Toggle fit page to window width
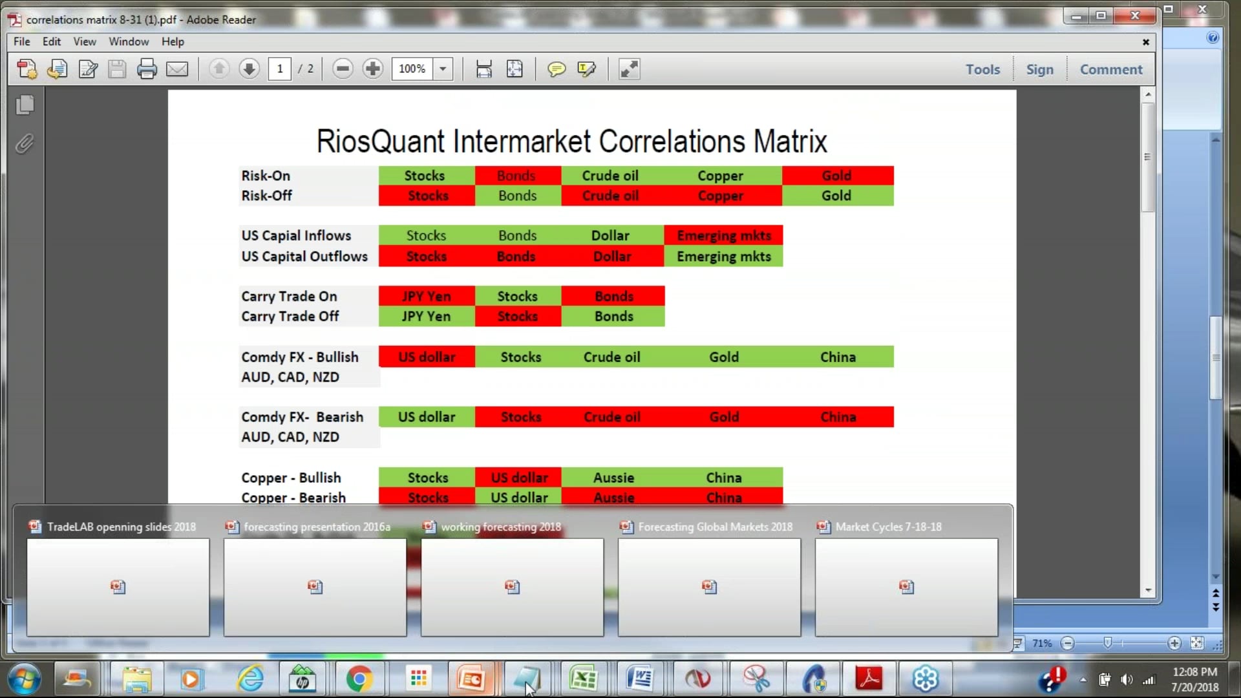 click(x=484, y=69)
